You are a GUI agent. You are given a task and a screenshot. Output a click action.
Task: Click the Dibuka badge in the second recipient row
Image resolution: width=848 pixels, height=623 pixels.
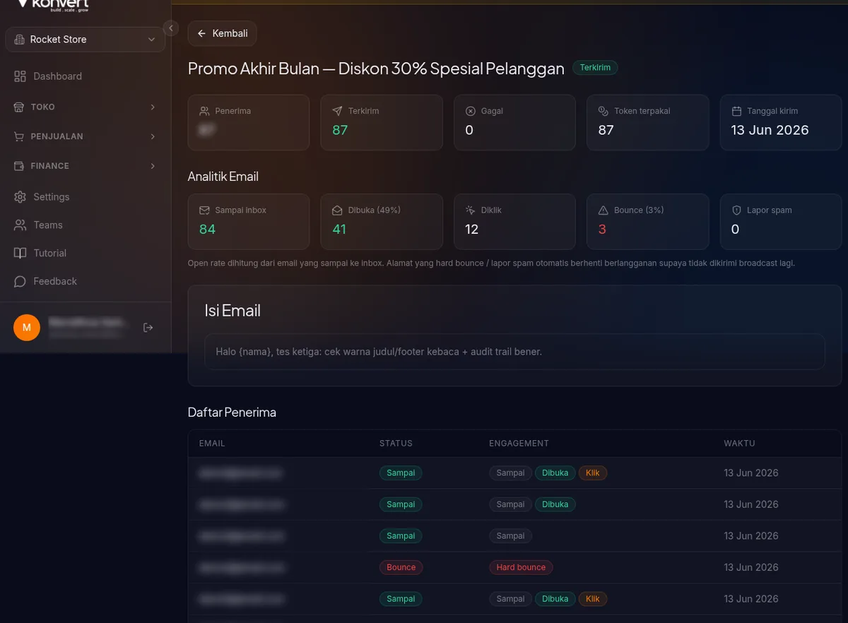click(x=555, y=504)
